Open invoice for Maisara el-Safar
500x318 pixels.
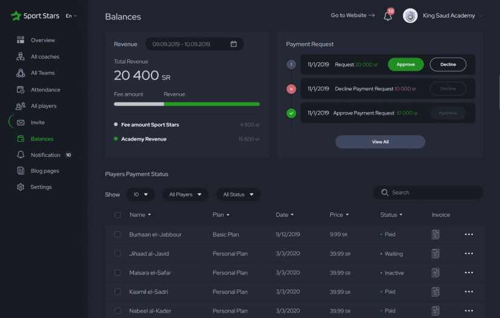coord(435,273)
